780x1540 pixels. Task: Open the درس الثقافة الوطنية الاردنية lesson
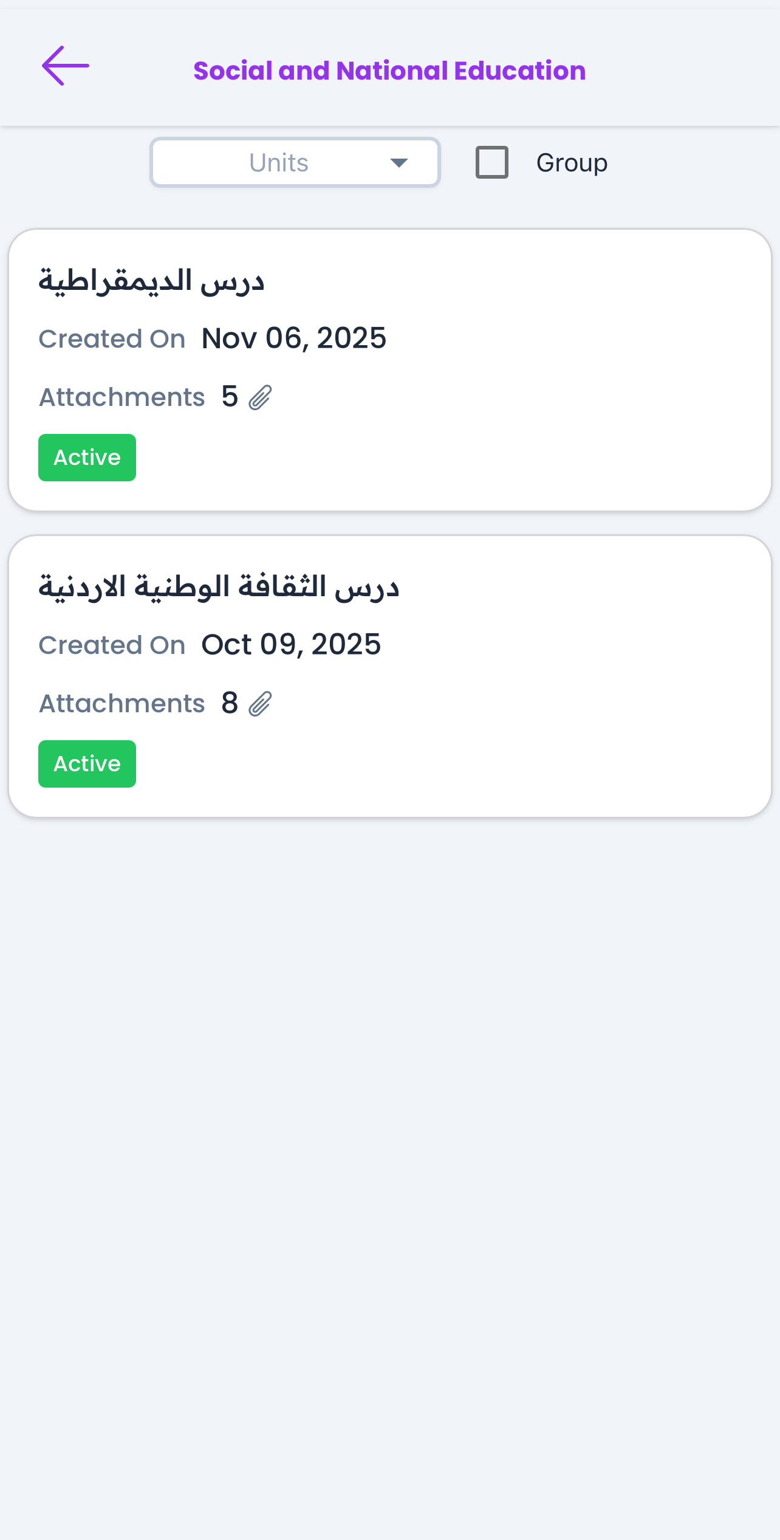tap(219, 588)
